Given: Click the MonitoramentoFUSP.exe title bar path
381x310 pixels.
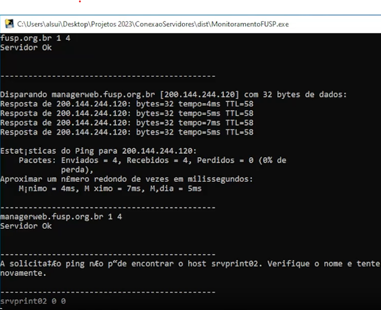Looking at the screenshot, I should point(153,24).
